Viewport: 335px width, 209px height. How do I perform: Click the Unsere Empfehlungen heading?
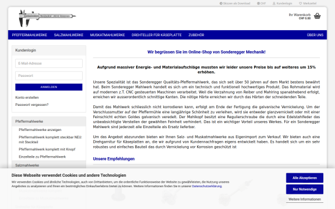point(114,159)
